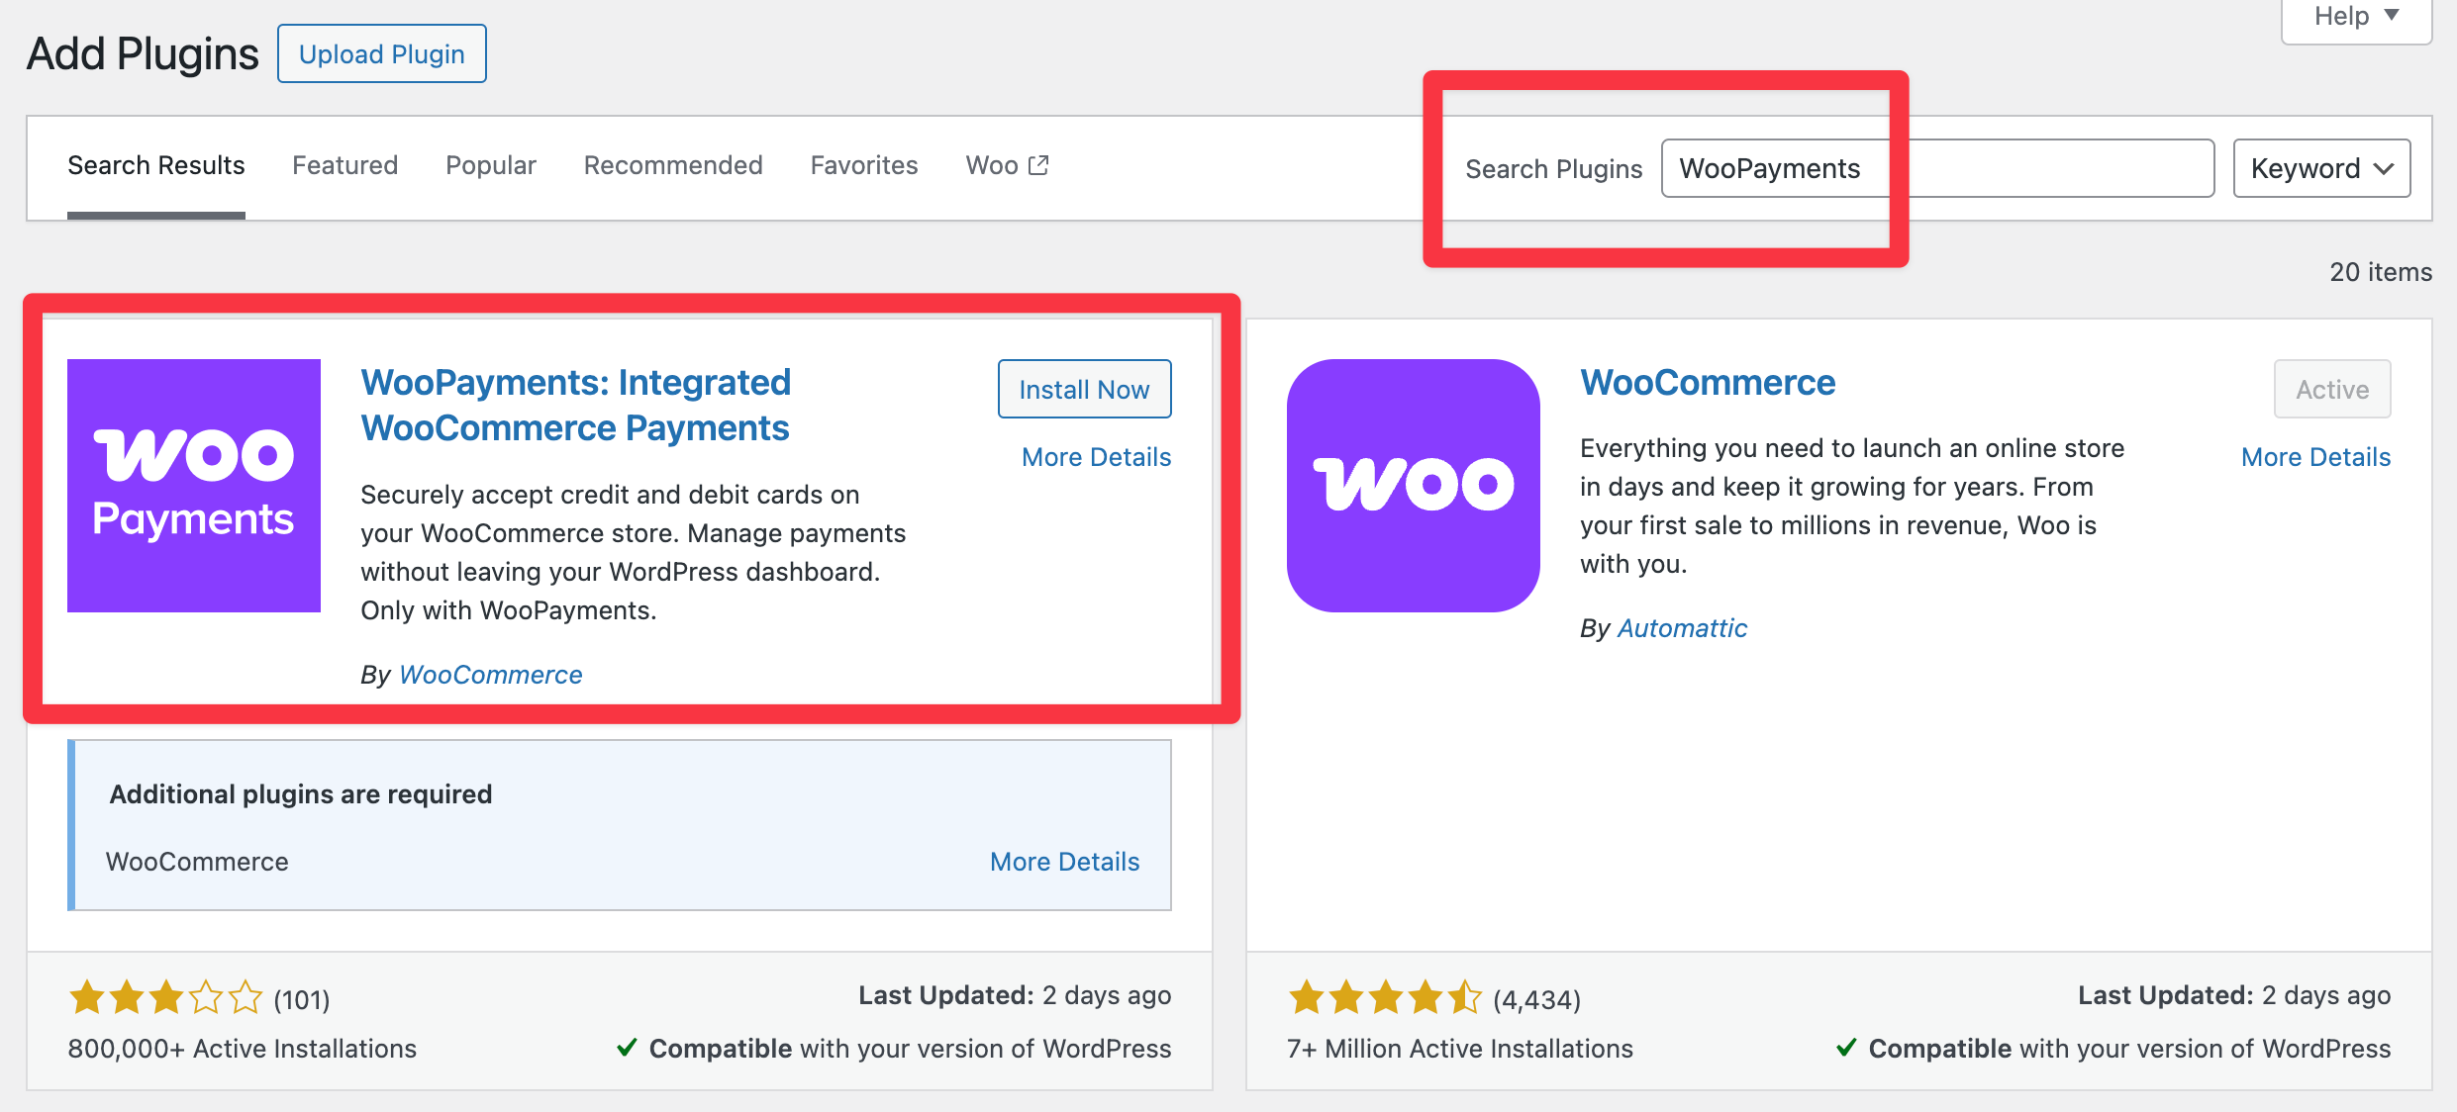Viewport: 2457px width, 1112px height.
Task: View the Recommended plugins tab
Action: [x=673, y=165]
